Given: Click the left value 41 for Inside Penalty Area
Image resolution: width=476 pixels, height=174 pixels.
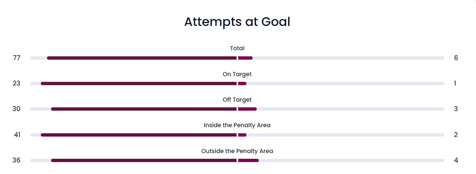Looking at the screenshot, I should [17, 135].
